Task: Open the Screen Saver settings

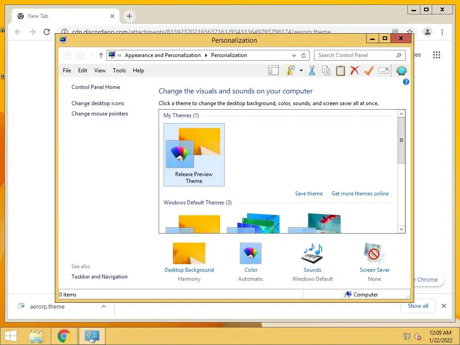Action: click(374, 262)
